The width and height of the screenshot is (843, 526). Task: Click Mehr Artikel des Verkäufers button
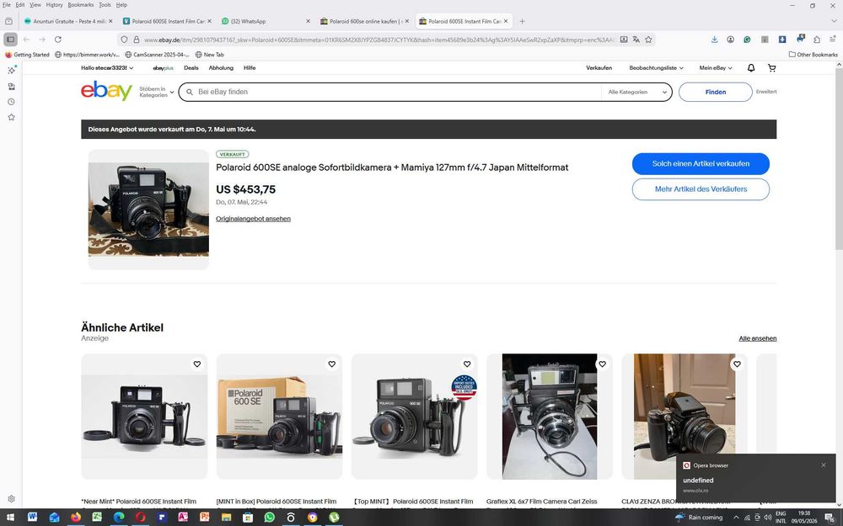[x=701, y=189]
